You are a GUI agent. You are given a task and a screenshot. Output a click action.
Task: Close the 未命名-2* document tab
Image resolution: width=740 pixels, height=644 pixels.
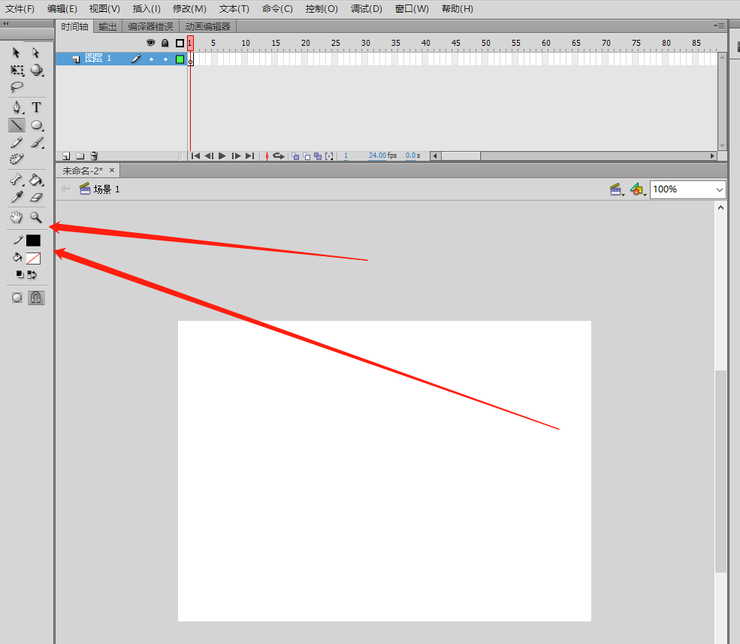coord(112,170)
